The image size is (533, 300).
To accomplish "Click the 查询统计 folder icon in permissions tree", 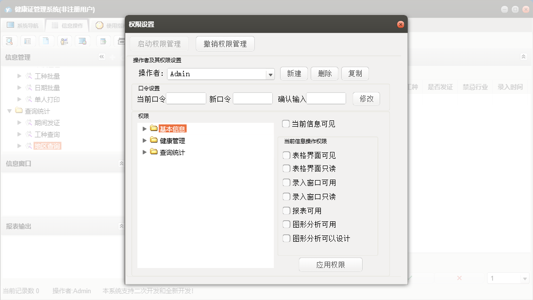I will coord(154,152).
